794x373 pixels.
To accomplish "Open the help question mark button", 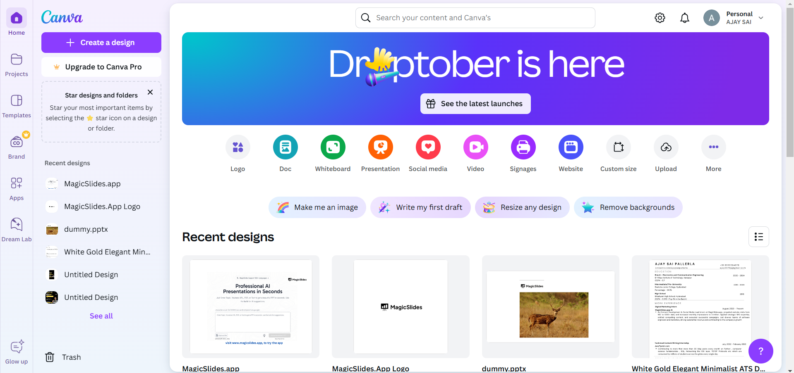I will pyautogui.click(x=761, y=351).
